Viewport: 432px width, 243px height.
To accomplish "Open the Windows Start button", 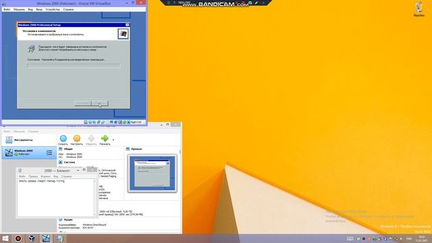I will [5, 238].
